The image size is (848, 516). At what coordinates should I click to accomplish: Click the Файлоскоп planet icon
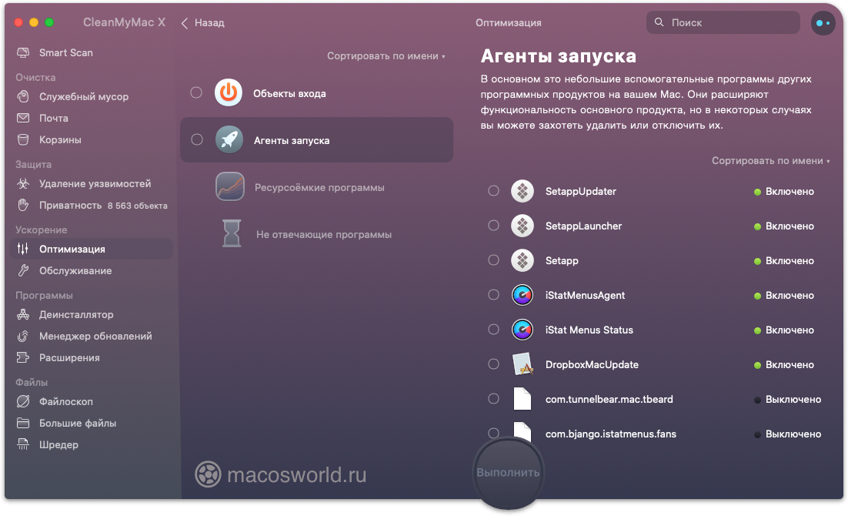(23, 402)
